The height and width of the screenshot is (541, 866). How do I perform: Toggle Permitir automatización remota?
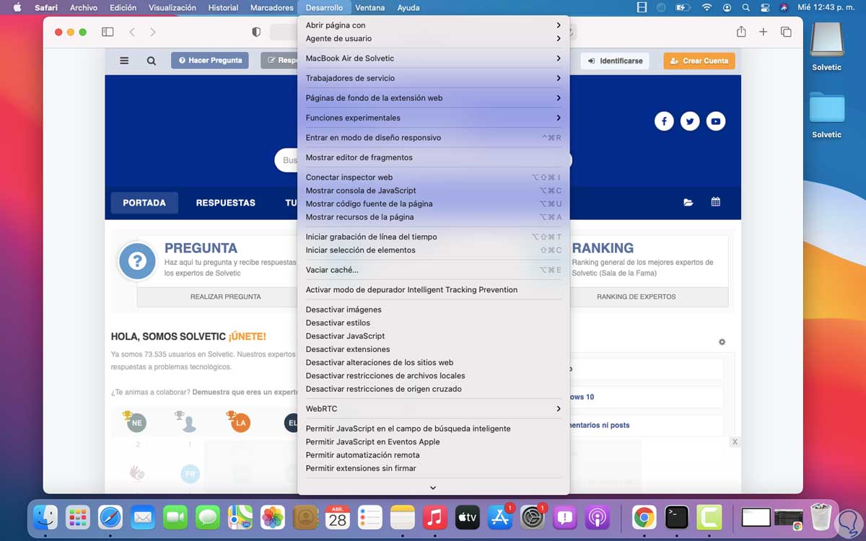click(x=433, y=455)
